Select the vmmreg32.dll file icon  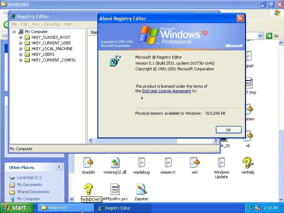115,162
